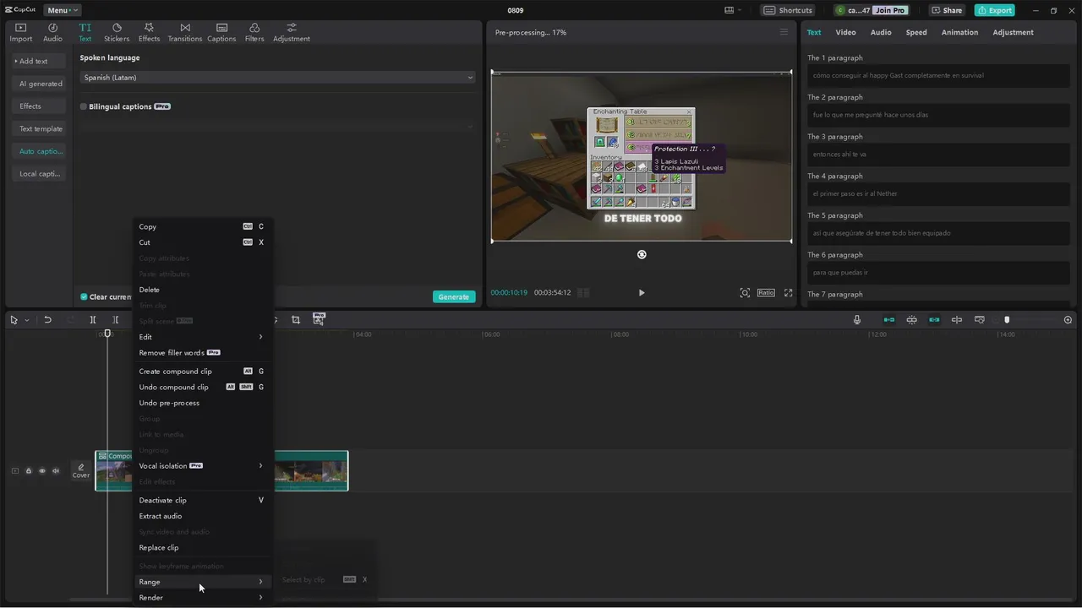The image size is (1082, 608).
Task: Click the player fullscreen icon
Action: click(x=789, y=293)
